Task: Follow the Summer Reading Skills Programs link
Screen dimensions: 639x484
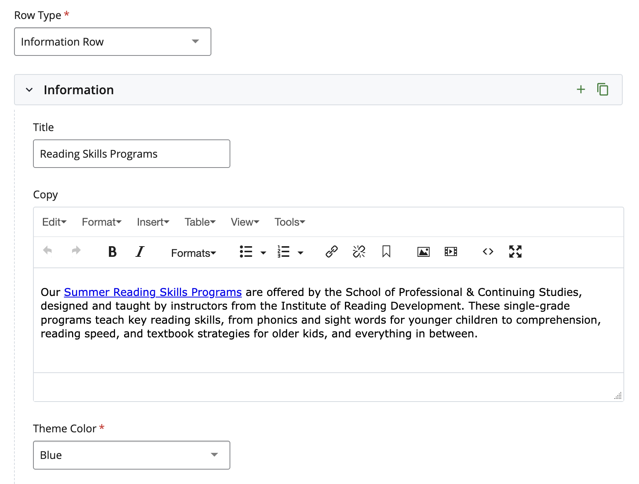Action: click(x=153, y=292)
